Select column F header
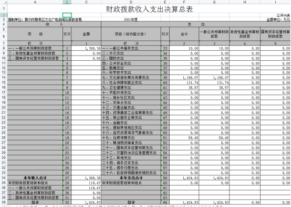The width and height of the screenshot is (291, 207). tap(184, 2)
